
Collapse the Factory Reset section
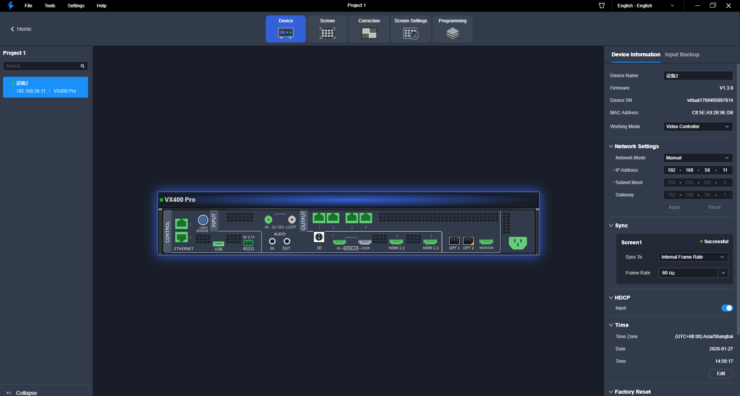(611, 392)
